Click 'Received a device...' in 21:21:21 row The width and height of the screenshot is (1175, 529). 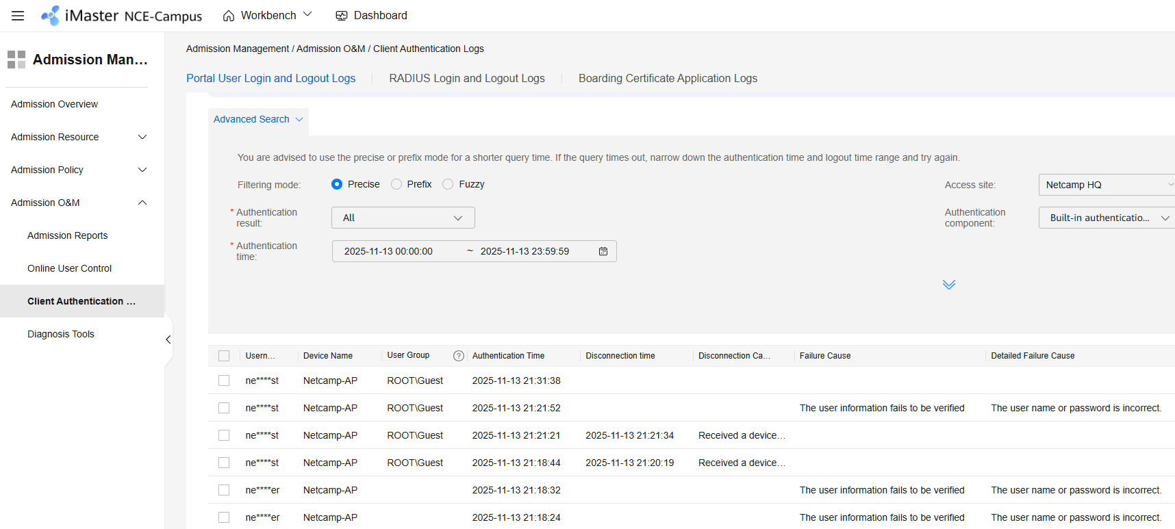742,435
